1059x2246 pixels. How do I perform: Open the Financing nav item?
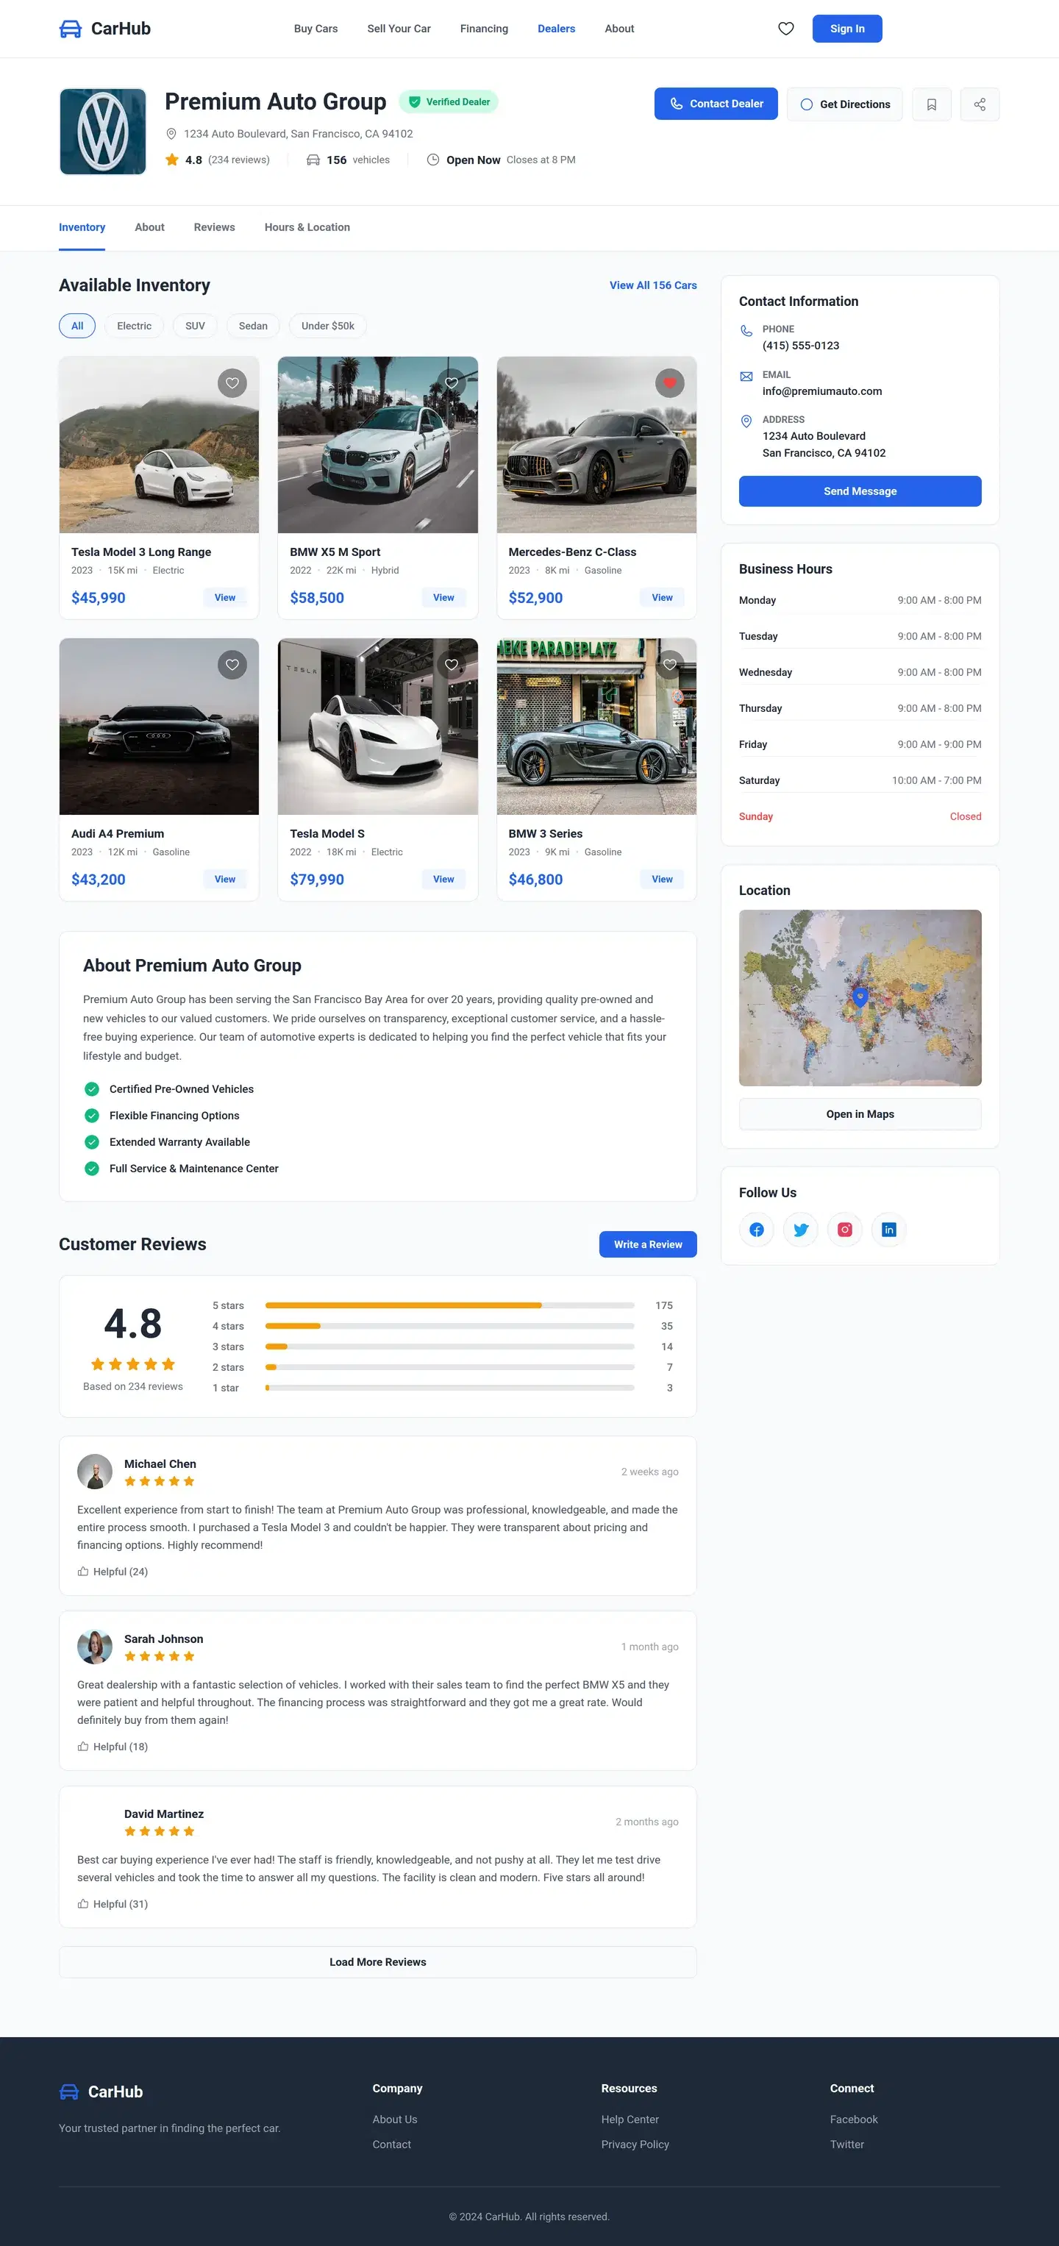coord(484,29)
